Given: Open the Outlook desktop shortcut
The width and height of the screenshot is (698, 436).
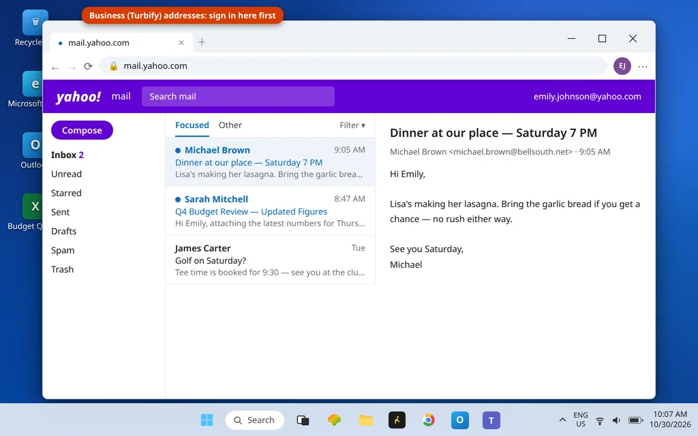Looking at the screenshot, I should (x=32, y=151).
